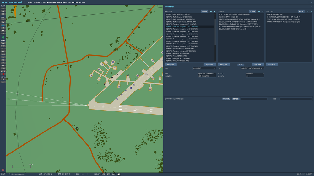Viewport: 314px width, 176px height.
Task: Open the ОБЪЕКТ dropdown showing Мимино
Action: 255,74
